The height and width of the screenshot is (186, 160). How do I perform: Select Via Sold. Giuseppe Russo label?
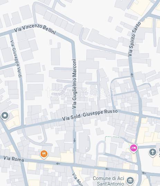(x=90, y=115)
